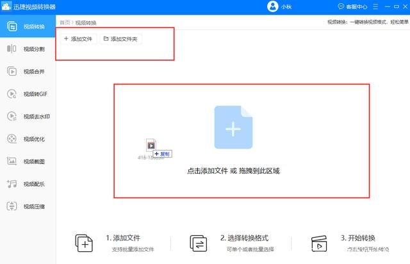Click the 3. 开始转换 step label

[358, 238]
